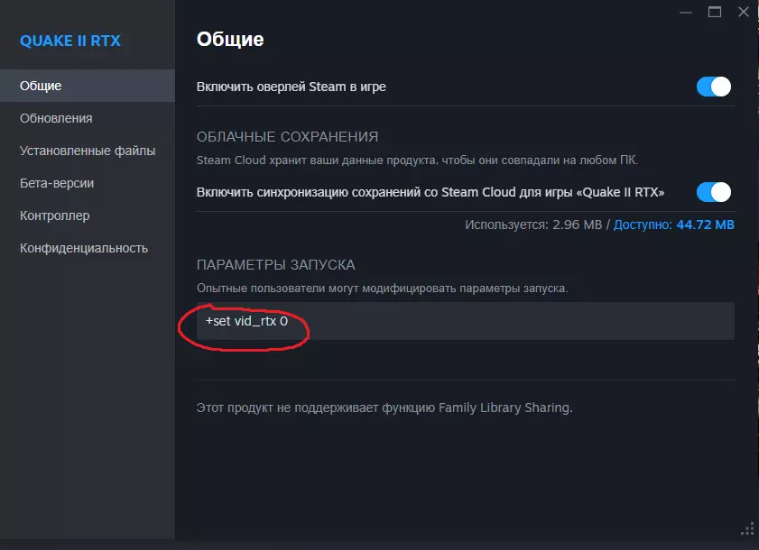
Task: Click the ПАРАМЕТРЫ ЗАПУСКА section heading
Action: (275, 265)
